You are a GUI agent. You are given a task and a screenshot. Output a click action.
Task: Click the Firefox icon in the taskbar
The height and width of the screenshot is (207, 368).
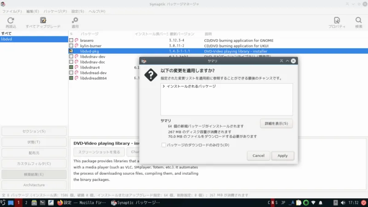pyautogui.click(x=60, y=202)
